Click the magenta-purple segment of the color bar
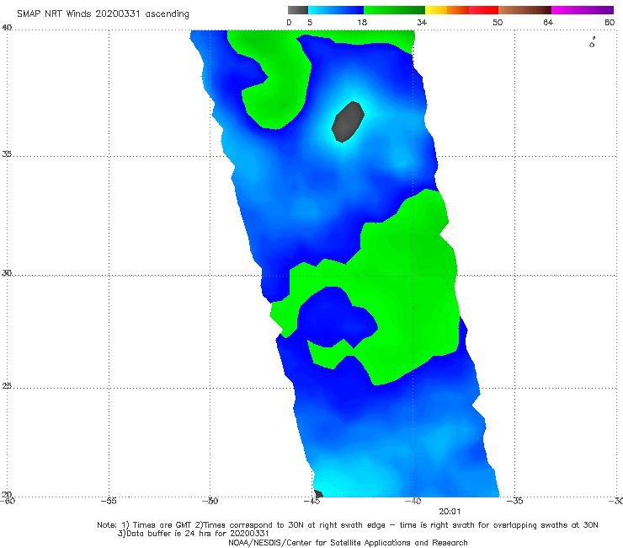This screenshot has width=623, height=548. tap(583, 10)
